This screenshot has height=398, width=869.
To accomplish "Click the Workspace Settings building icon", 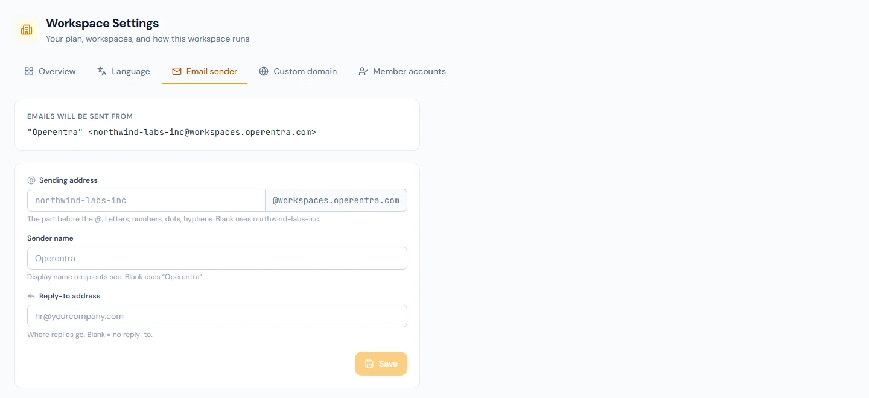I will [x=27, y=30].
